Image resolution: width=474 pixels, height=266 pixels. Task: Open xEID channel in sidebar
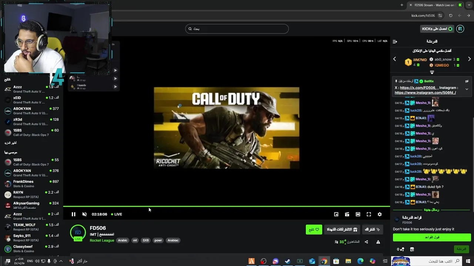click(31, 100)
